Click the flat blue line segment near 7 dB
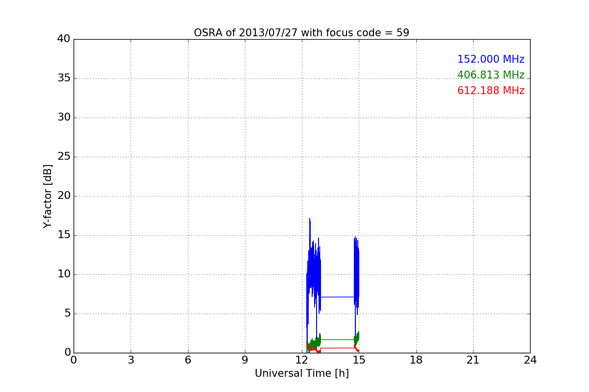The image size is (589, 392). [338, 297]
